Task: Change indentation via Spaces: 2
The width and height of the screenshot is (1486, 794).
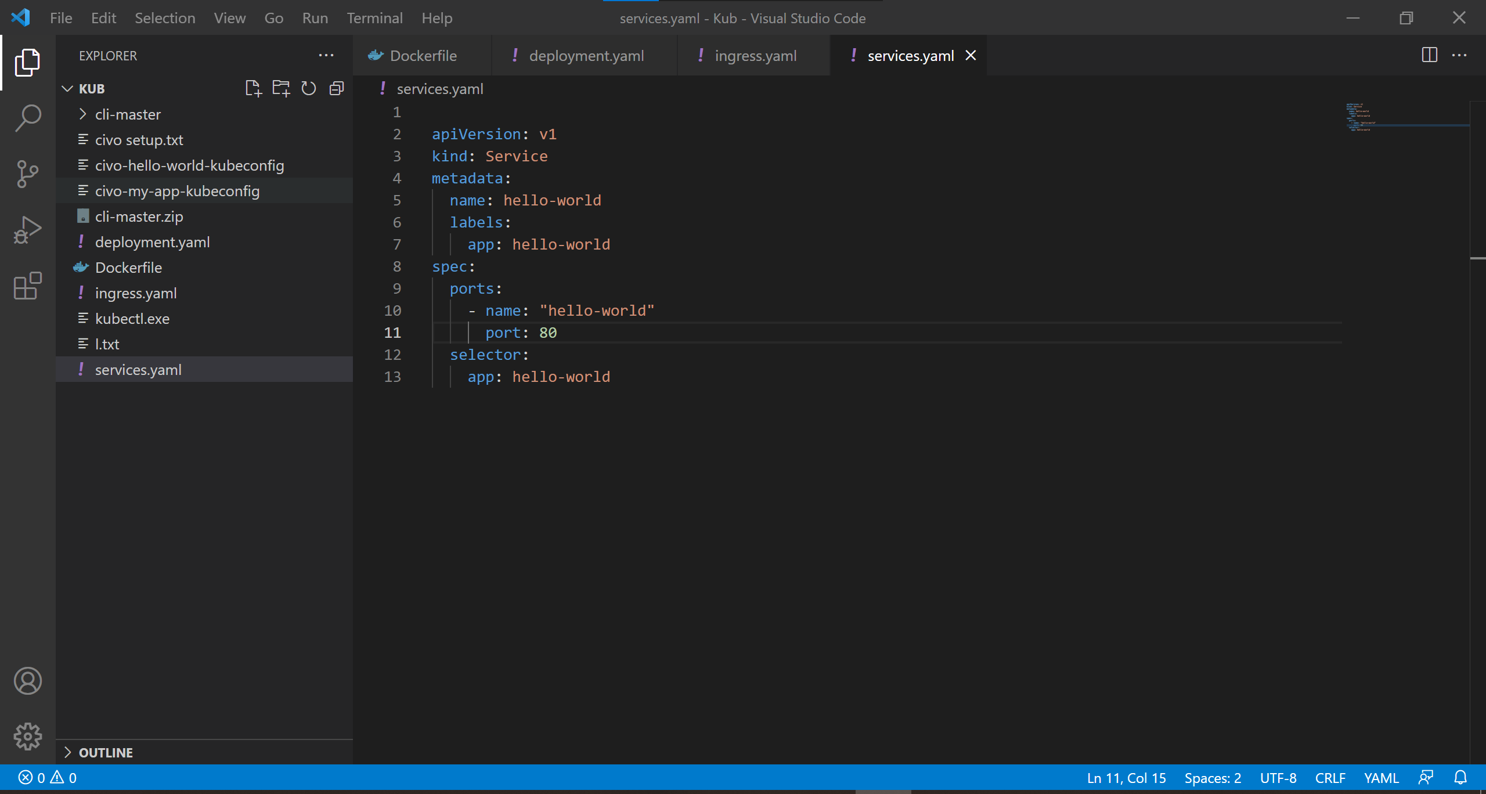Action: click(x=1213, y=778)
